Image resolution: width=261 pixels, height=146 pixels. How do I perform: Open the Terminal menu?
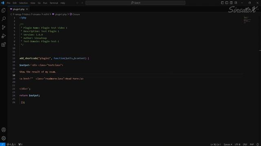[x=54, y=3]
